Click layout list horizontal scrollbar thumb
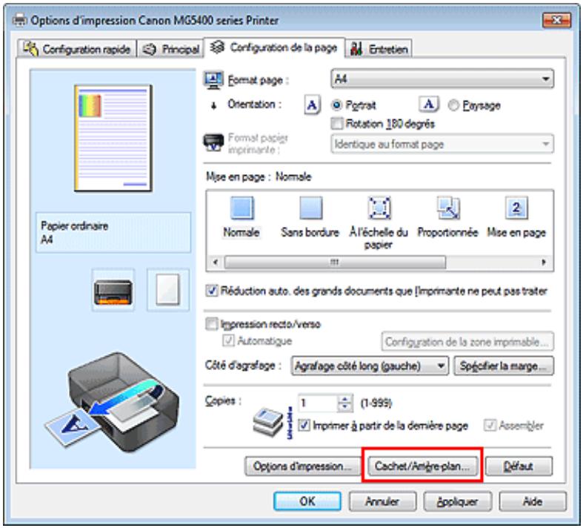583x528 pixels. (x=335, y=262)
